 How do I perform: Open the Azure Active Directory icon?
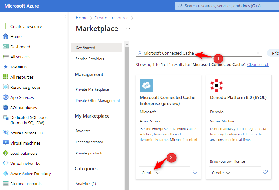pyautogui.click(x=5, y=174)
